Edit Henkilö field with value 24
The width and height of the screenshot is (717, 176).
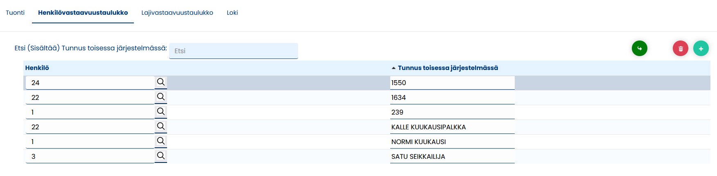pyautogui.click(x=90, y=83)
